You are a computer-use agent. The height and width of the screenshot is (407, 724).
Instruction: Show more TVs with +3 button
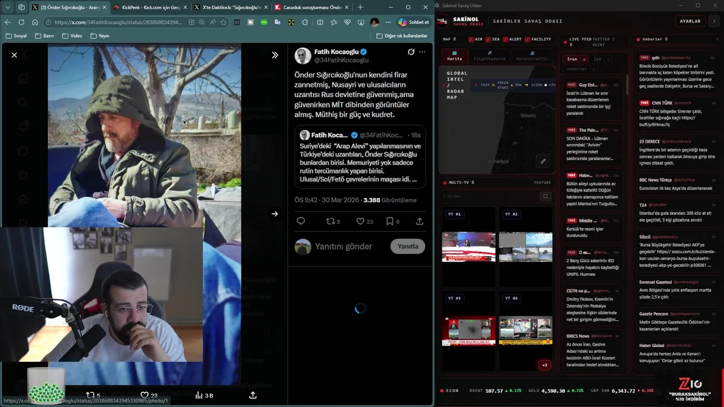[x=545, y=365]
